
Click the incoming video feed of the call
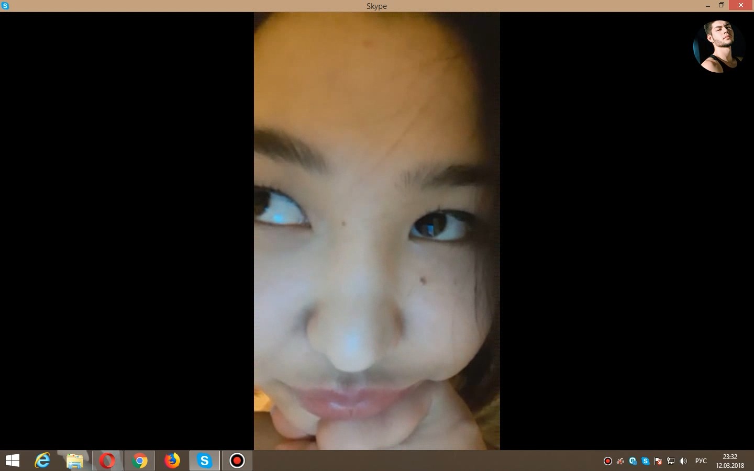click(x=377, y=231)
